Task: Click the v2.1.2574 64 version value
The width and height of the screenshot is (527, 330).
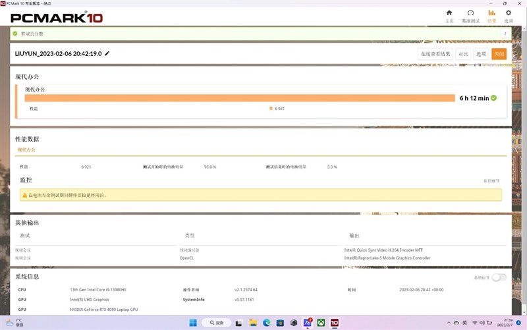Action: (x=246, y=289)
